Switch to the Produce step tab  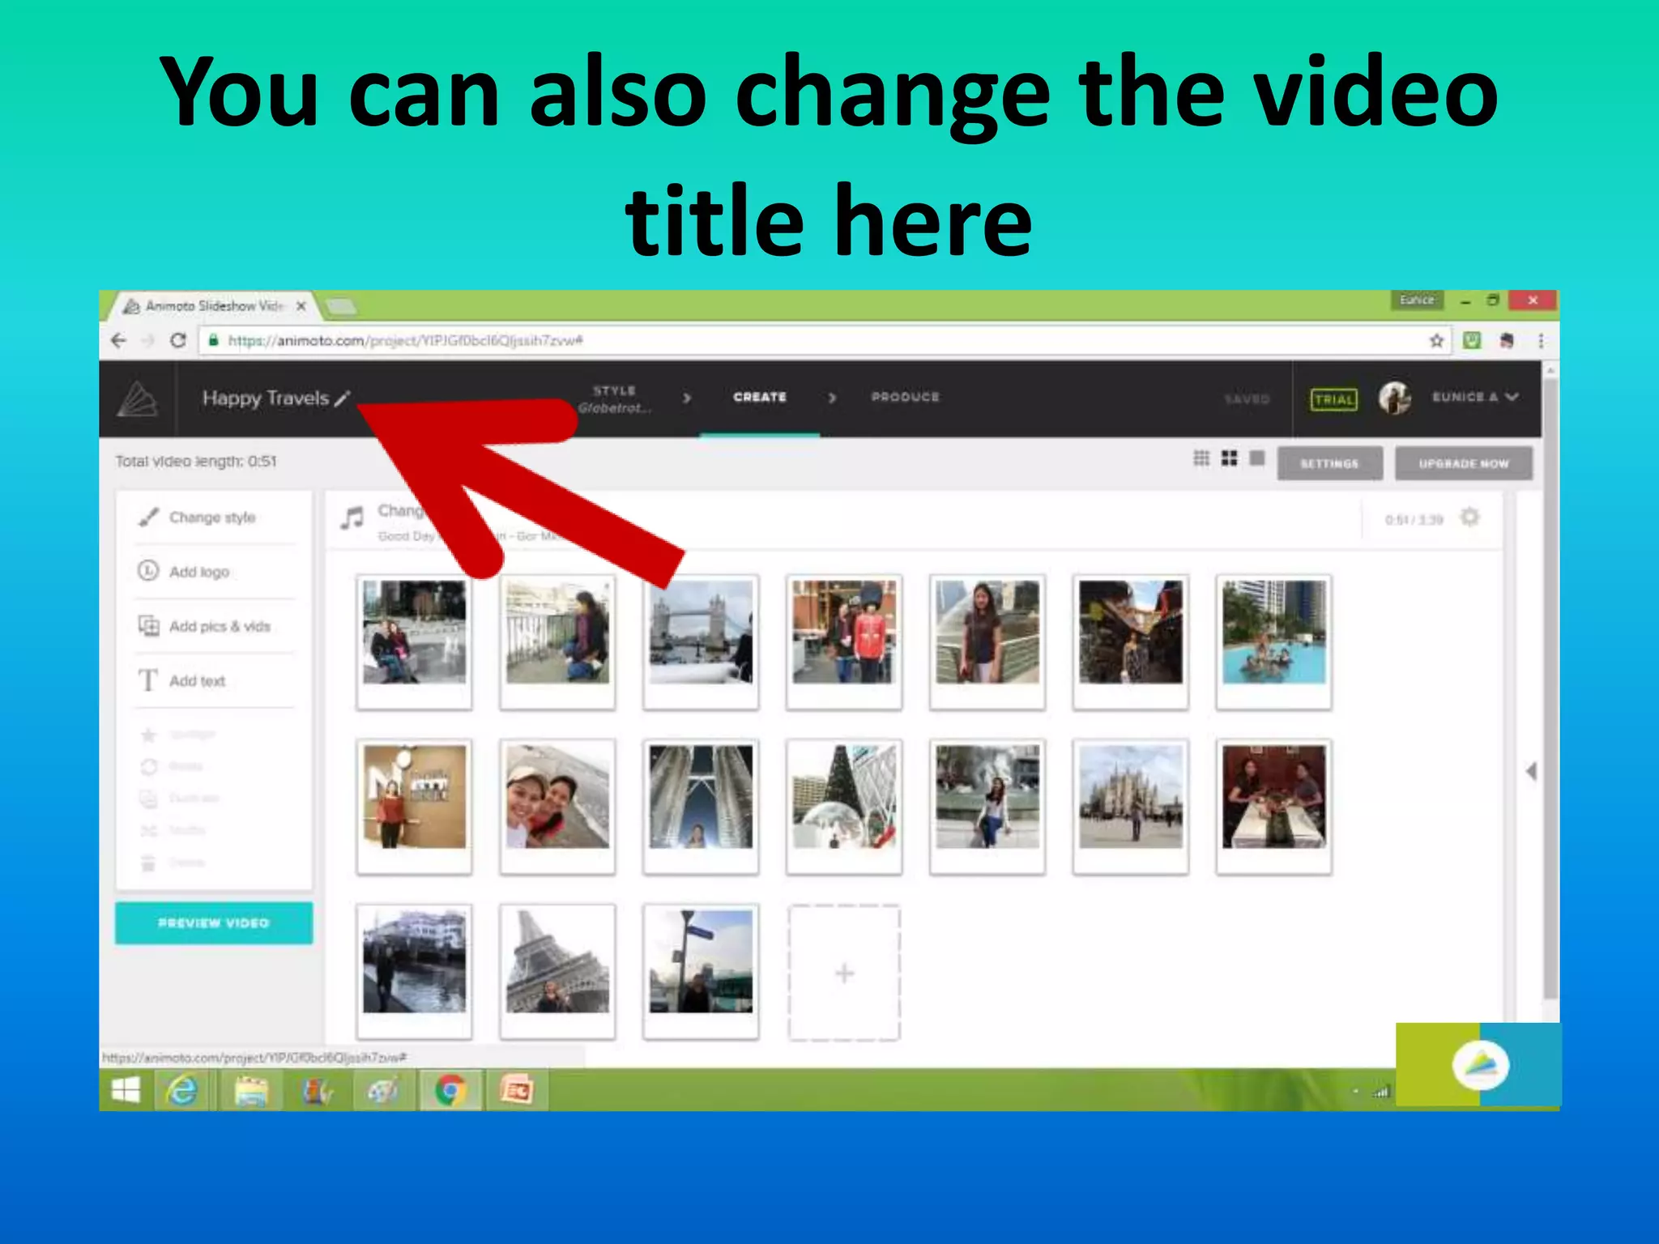point(906,397)
